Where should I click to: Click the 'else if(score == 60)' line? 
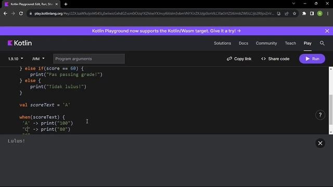pos(52,69)
